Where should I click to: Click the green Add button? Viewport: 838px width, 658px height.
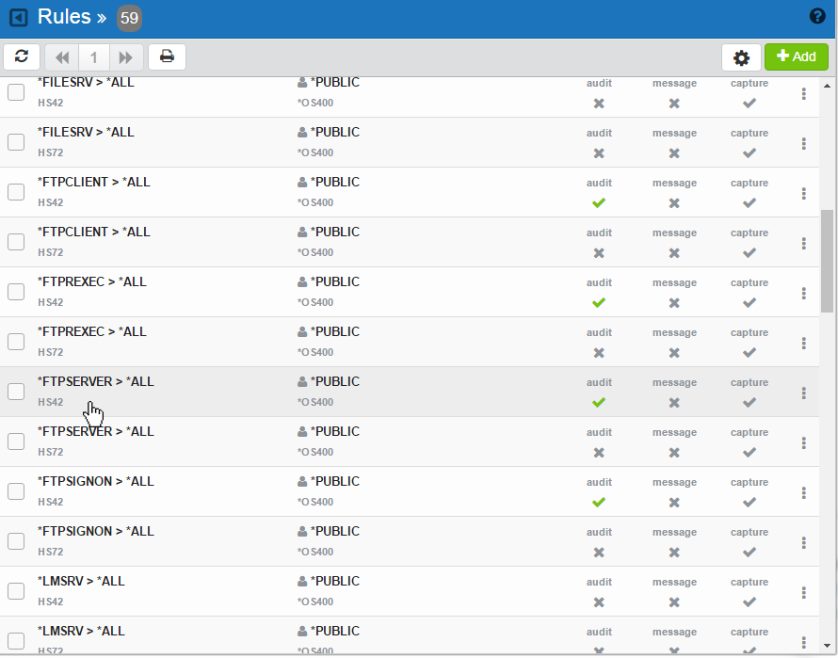(796, 56)
